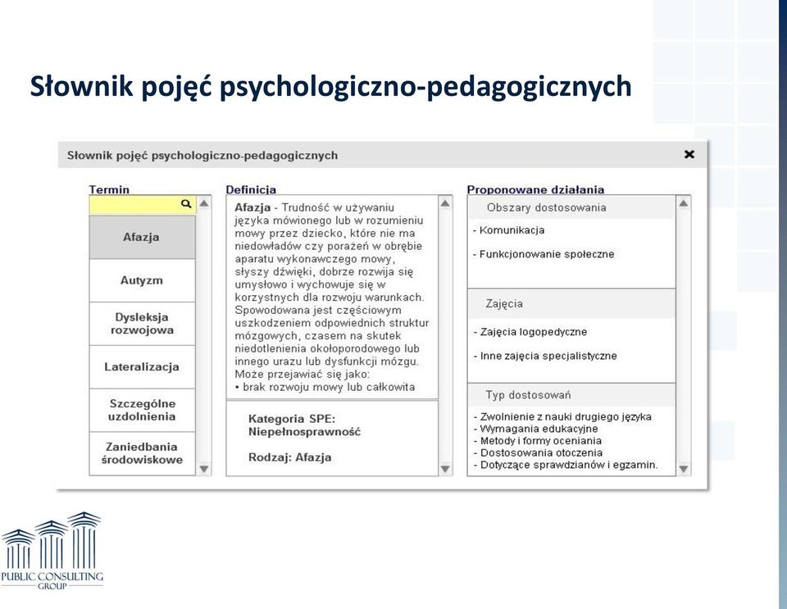Click Proponowane działania scroll-up arrow
The width and height of the screenshot is (787, 609).
coord(683,203)
